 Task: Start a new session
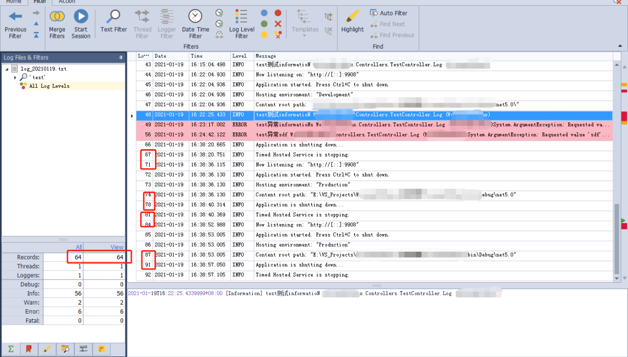coord(81,24)
